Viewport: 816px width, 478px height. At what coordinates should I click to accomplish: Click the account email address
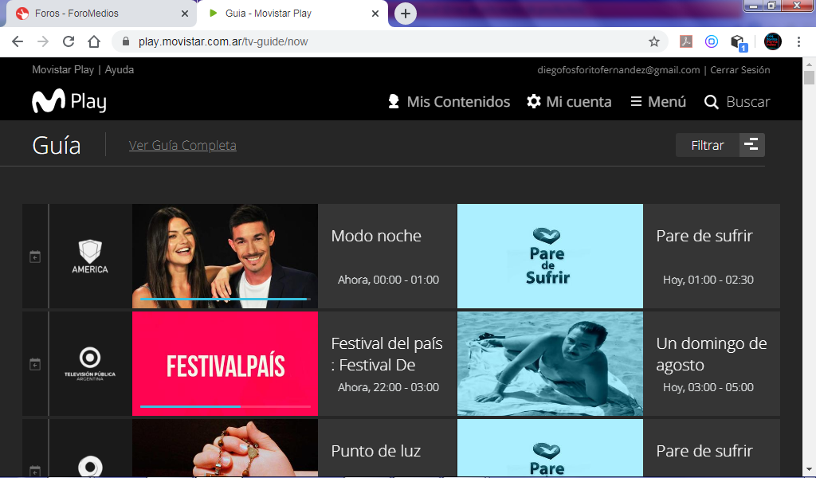[618, 69]
